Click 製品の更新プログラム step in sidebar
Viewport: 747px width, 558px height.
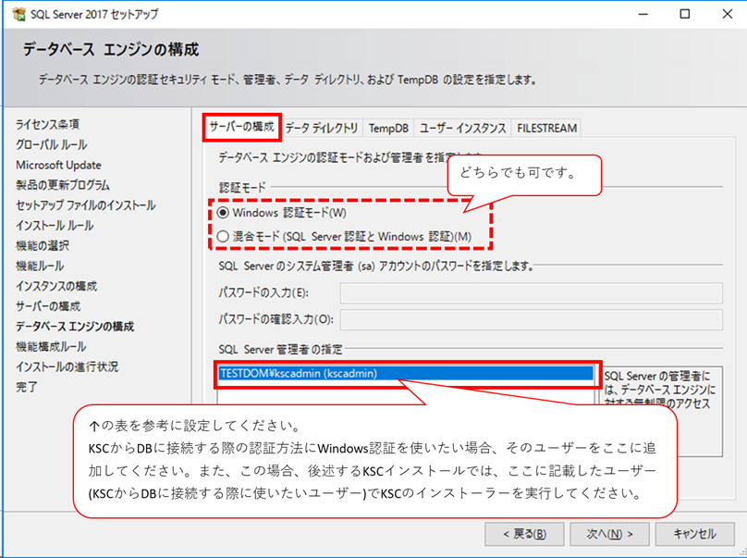(63, 185)
